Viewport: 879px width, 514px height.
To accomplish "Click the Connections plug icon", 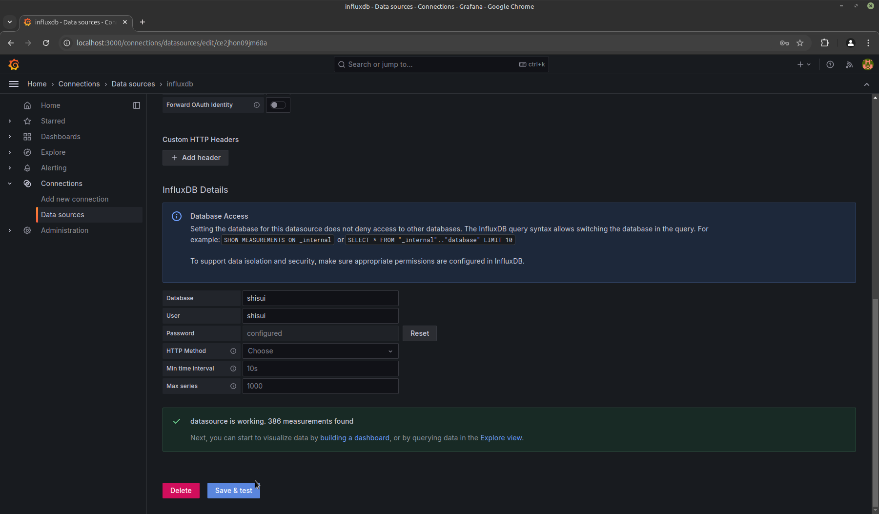I will pyautogui.click(x=27, y=184).
